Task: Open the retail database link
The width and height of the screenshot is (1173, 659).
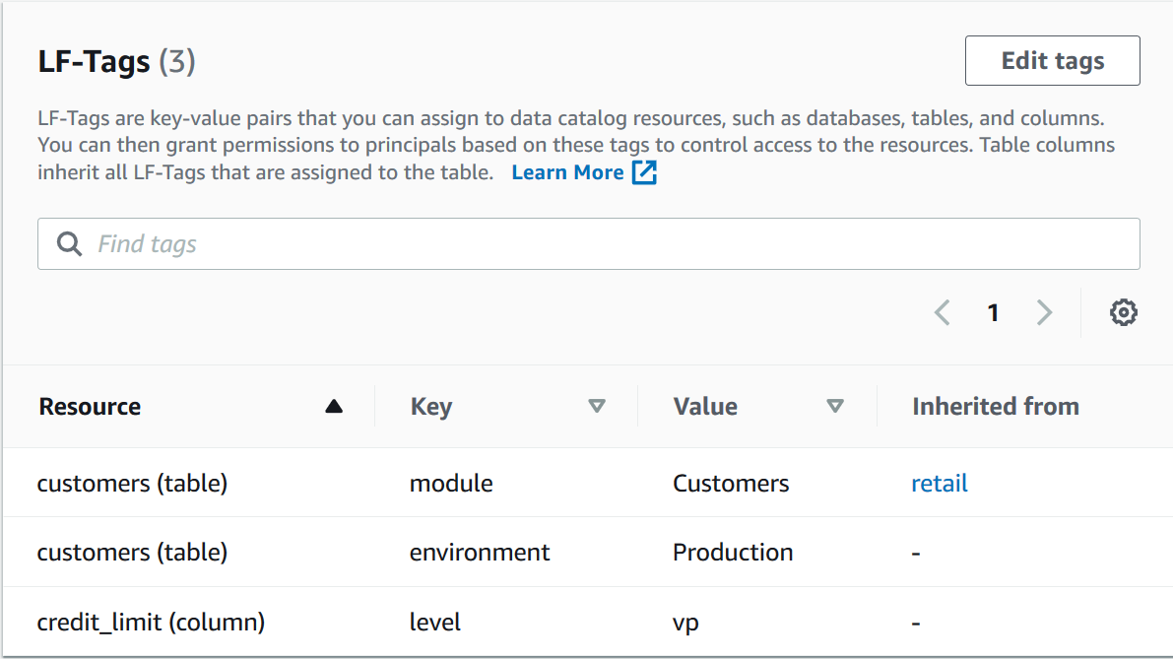Action: pyautogui.click(x=939, y=484)
